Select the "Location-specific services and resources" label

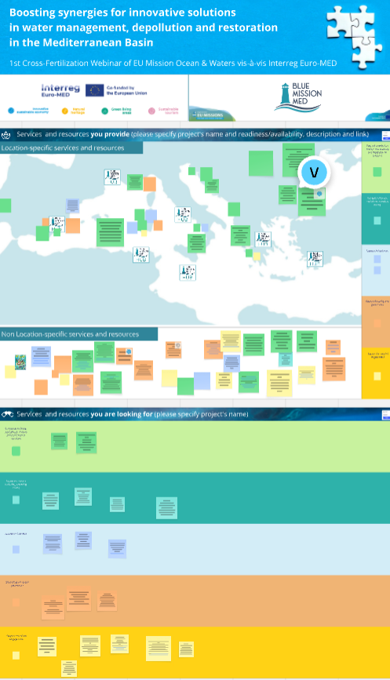coord(63,148)
